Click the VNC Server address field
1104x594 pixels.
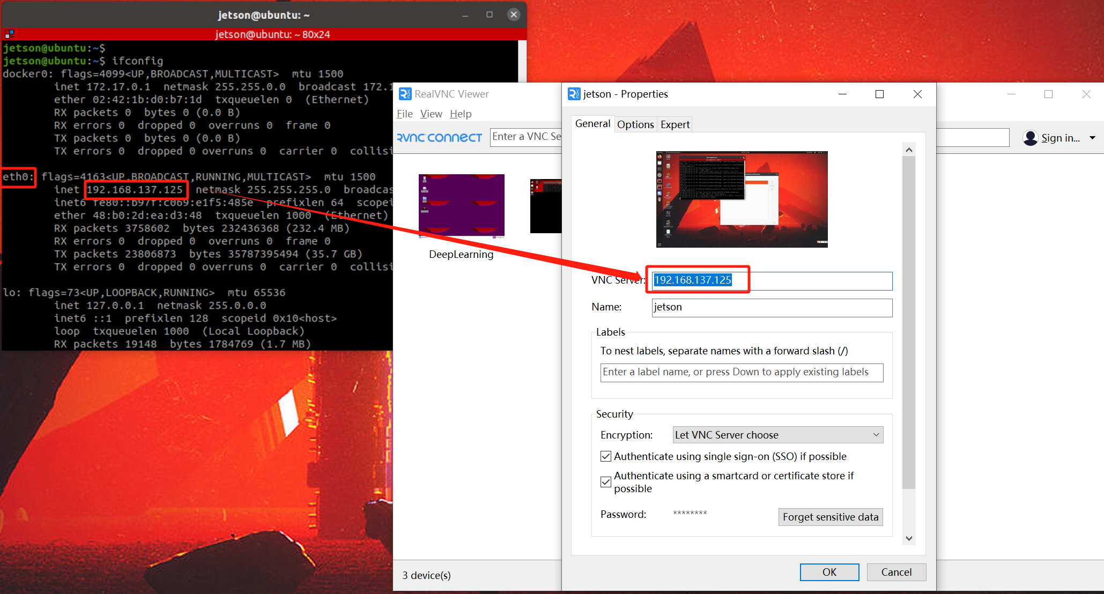point(772,280)
